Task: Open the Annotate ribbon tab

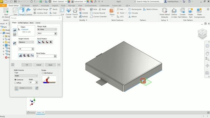Action: pos(45,6)
